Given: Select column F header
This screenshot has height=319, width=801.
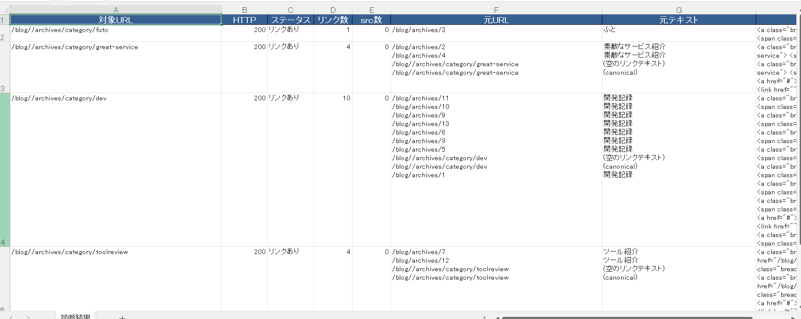Looking at the screenshot, I should click(x=496, y=10).
